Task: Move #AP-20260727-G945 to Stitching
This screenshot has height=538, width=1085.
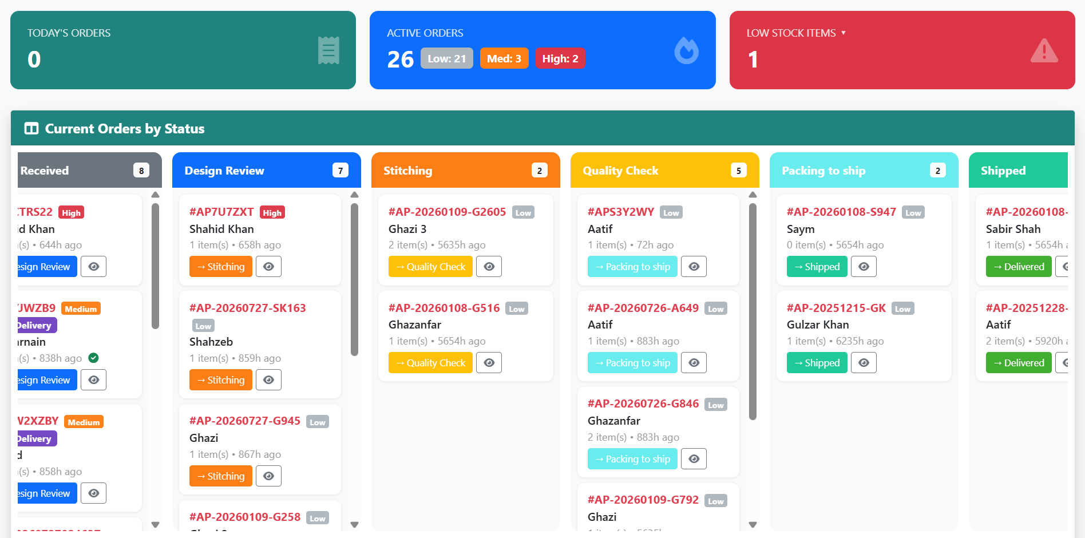Action: pos(221,476)
